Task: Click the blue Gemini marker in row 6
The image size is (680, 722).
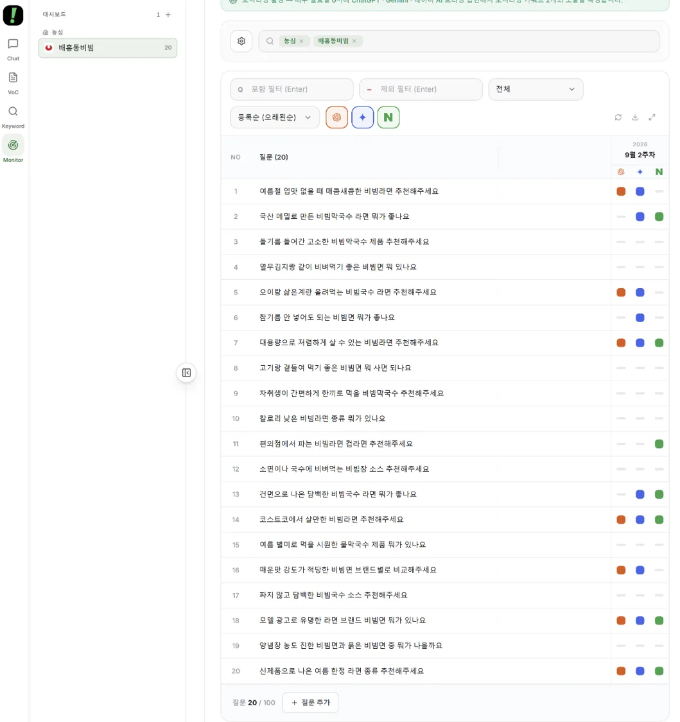Action: click(x=640, y=318)
